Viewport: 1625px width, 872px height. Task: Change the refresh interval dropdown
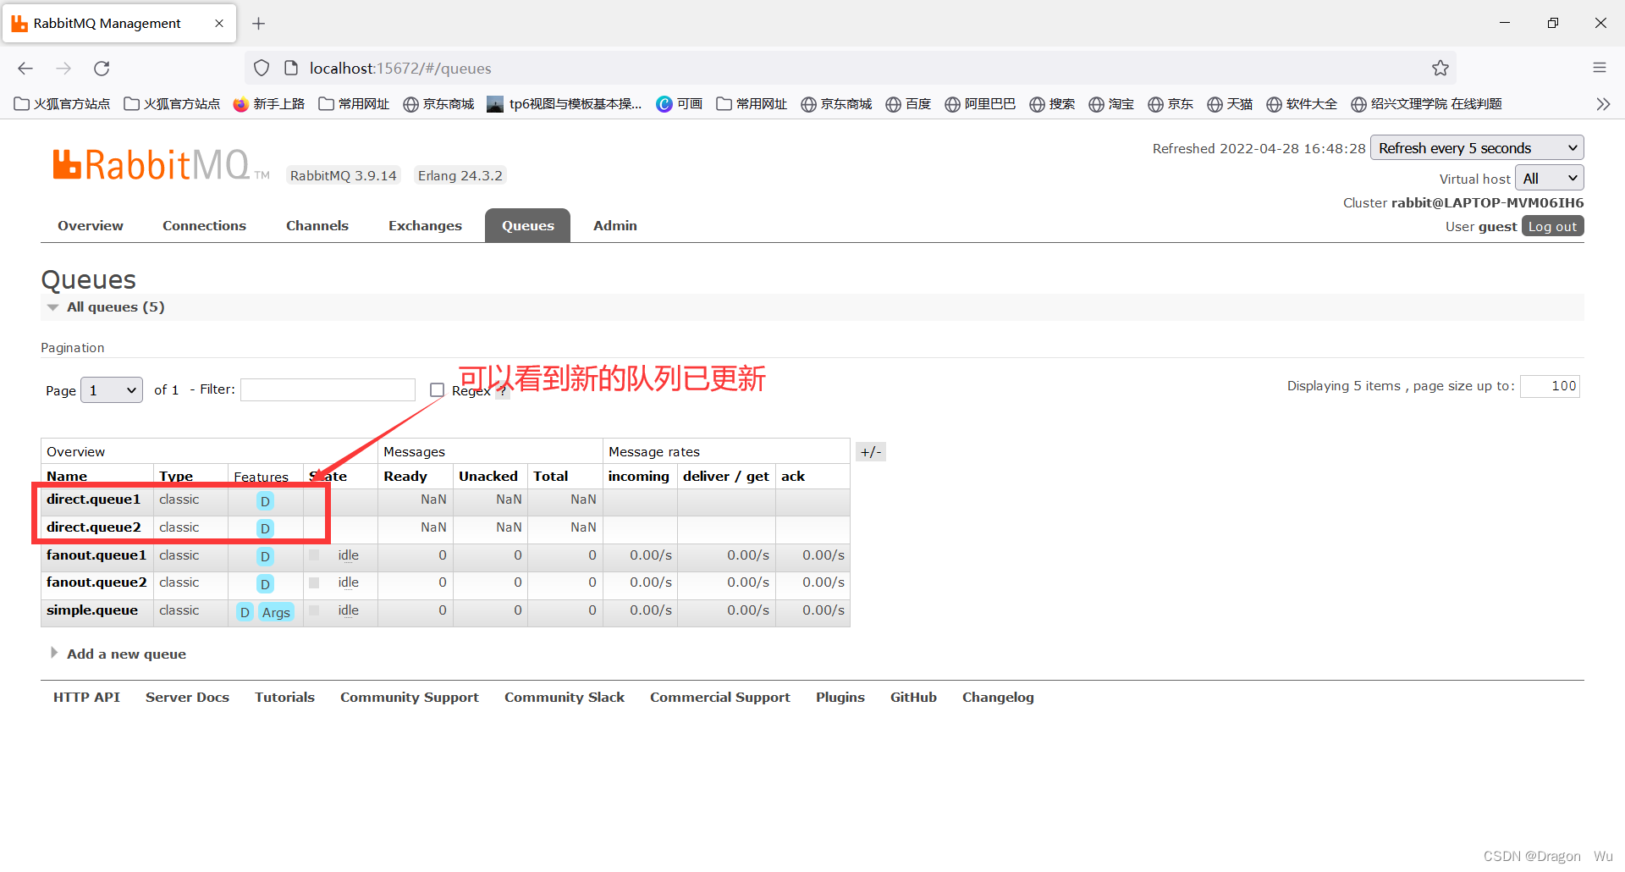1477,147
